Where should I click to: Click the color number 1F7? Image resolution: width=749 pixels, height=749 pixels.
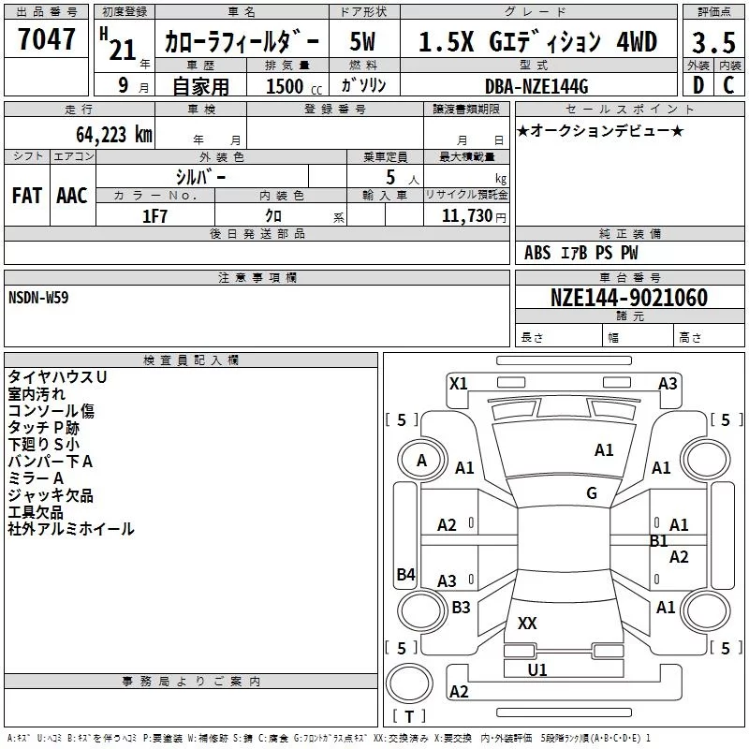154,216
